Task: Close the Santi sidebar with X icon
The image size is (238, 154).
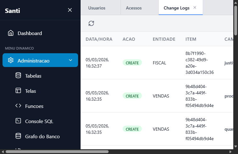Action: [x=70, y=10]
